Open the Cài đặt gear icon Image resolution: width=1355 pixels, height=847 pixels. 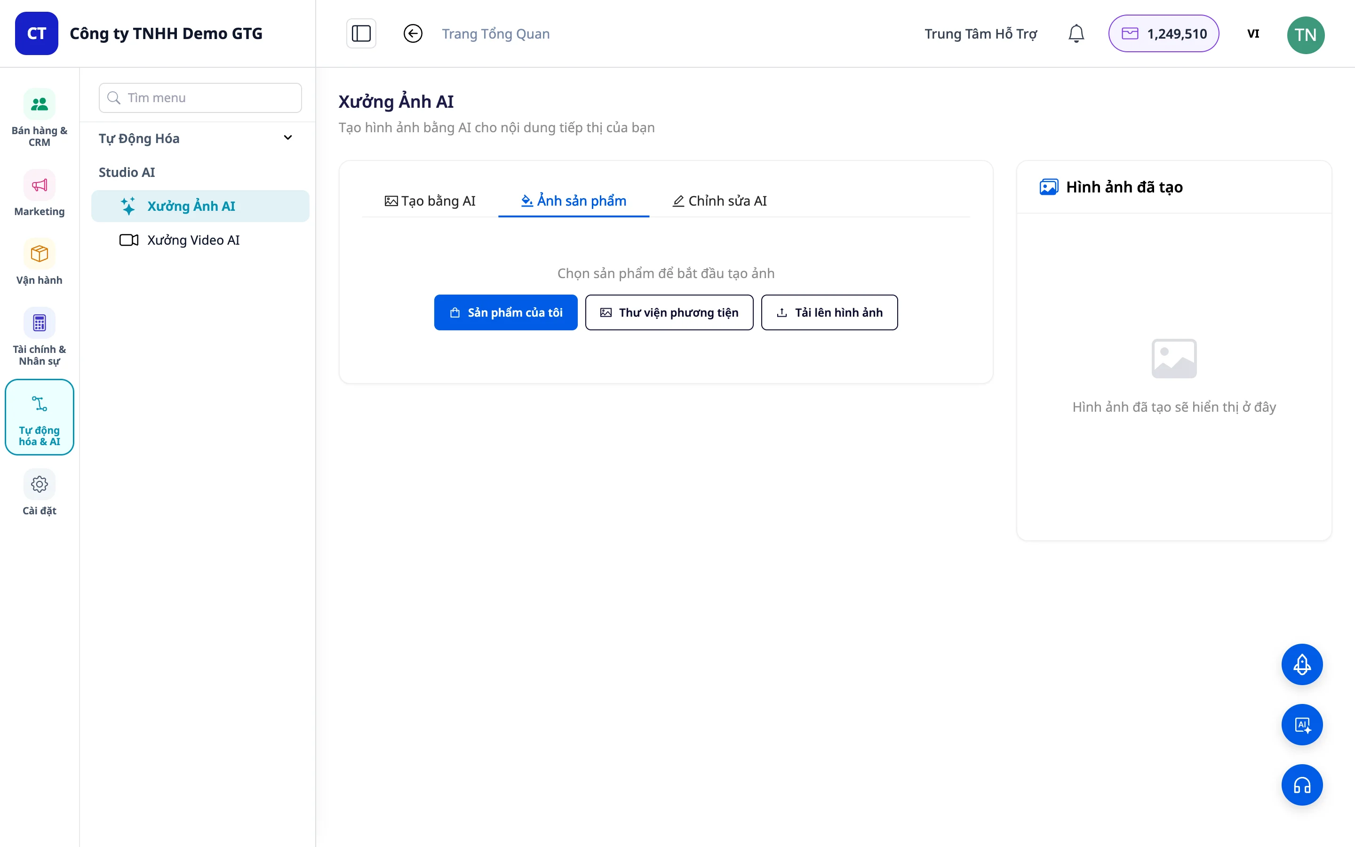(39, 484)
